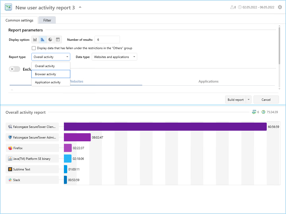Click the Falcongaze SecureTower Client icon

click(10, 127)
